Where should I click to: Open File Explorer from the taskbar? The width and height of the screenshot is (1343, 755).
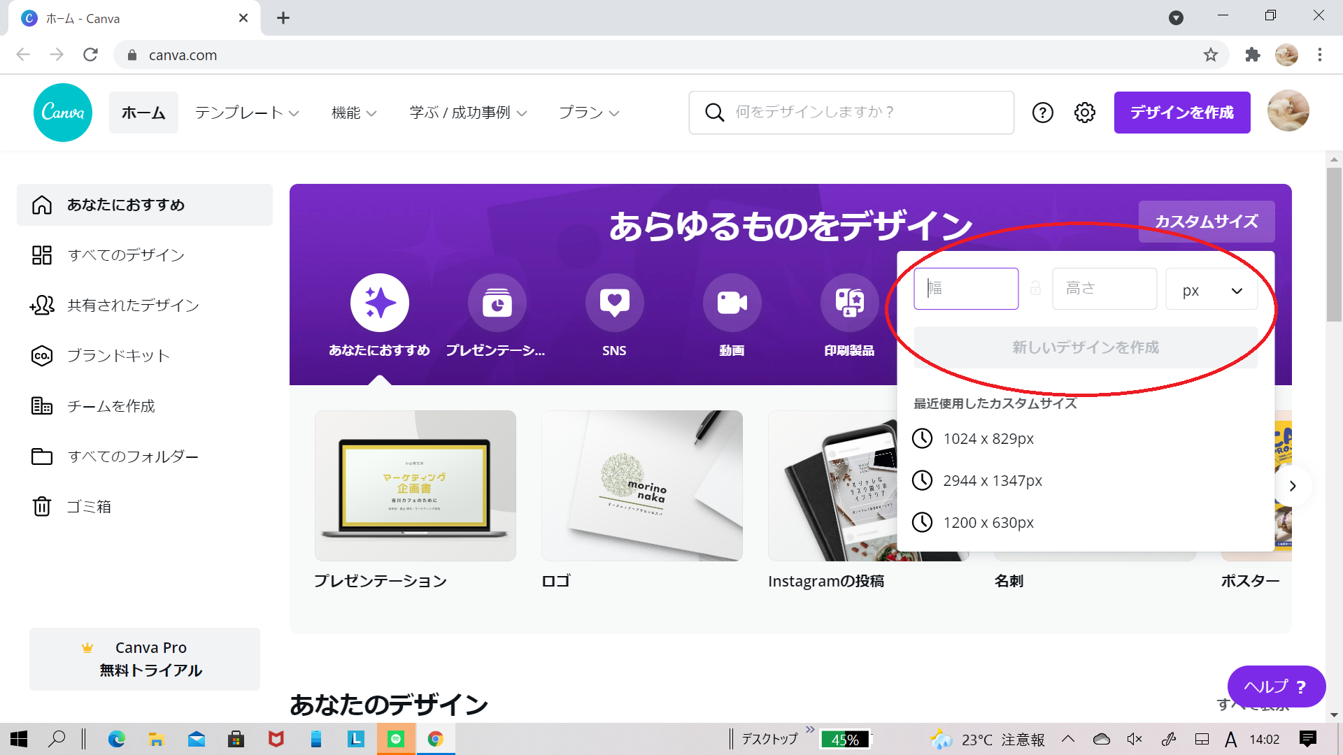point(156,739)
